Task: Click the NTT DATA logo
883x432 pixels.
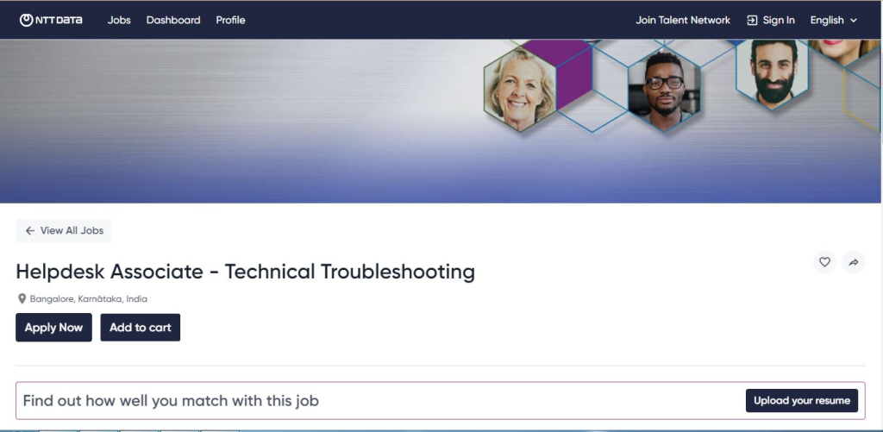Action: pyautogui.click(x=51, y=21)
